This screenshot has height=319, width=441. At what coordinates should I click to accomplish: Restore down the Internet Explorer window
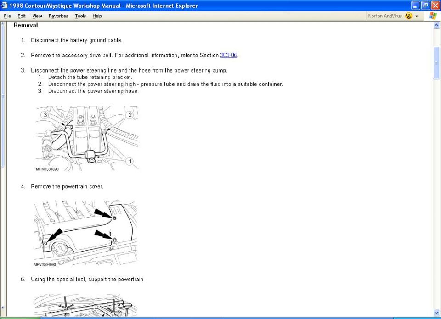point(425,6)
